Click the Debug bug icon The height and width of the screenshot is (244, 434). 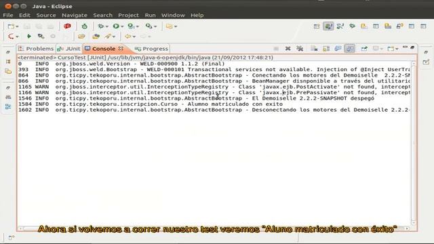pyautogui.click(x=101, y=26)
